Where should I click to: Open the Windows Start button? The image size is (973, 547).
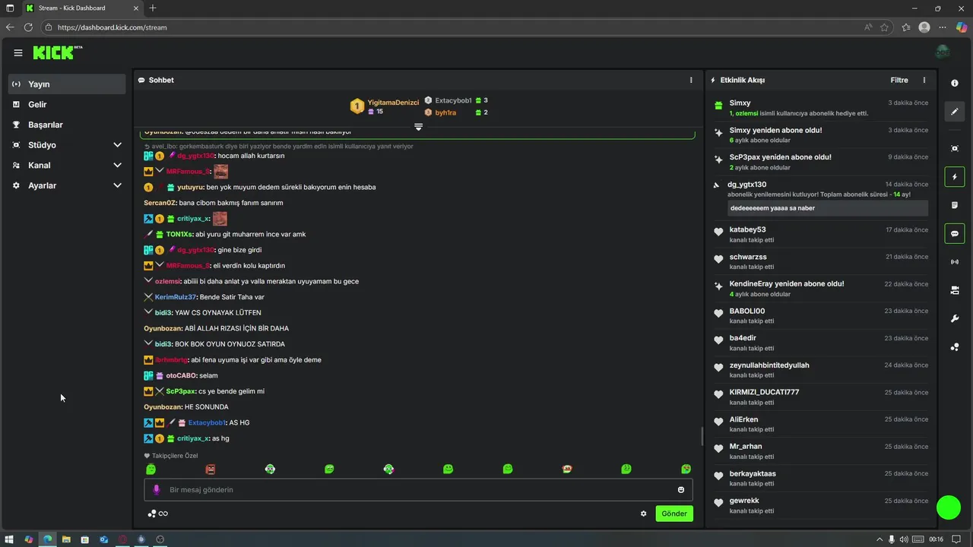point(9,539)
